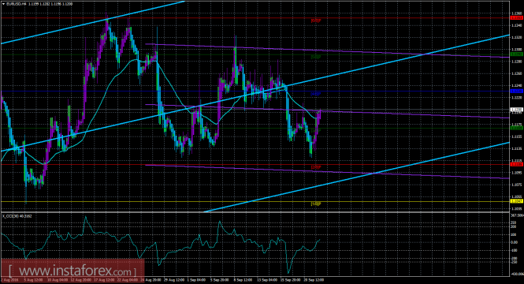Image resolution: width=524 pixels, height=284 pixels.
Task: Select the yellow 1/8P level price tag
Action: (x=517, y=201)
